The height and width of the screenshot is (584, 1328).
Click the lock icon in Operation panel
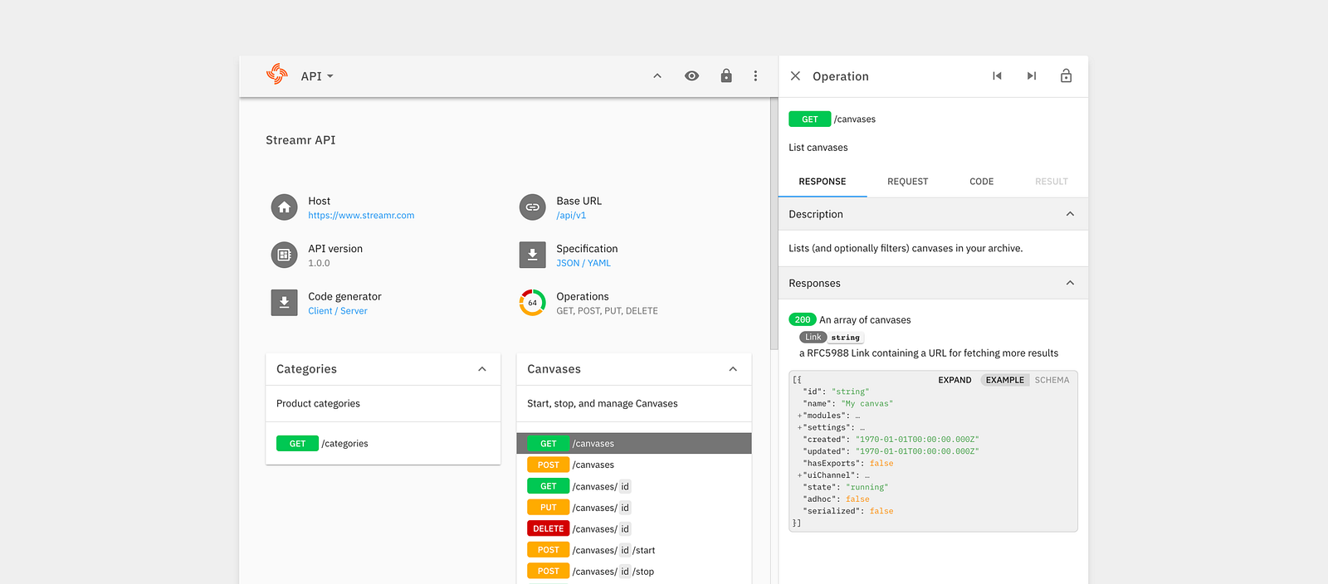[x=1067, y=76]
